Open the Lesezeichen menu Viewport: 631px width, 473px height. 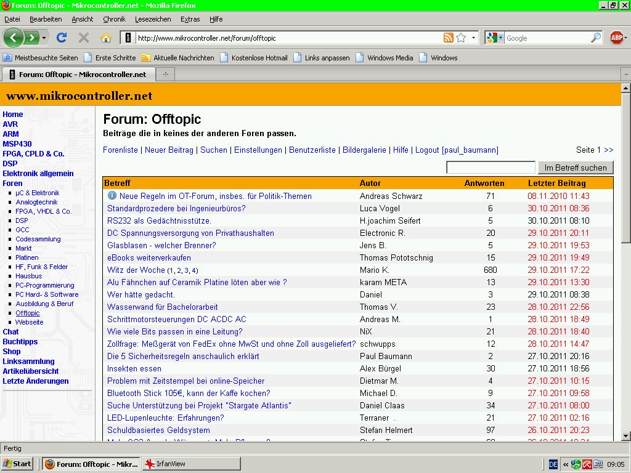153,19
